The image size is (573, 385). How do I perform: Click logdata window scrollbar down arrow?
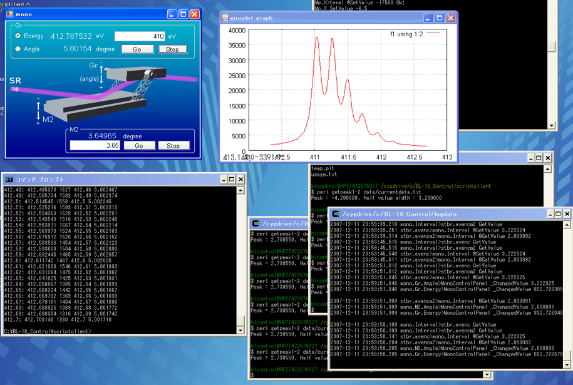click(x=567, y=364)
